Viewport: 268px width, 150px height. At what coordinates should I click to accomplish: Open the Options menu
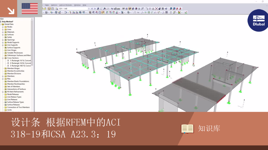[x=54, y=5]
